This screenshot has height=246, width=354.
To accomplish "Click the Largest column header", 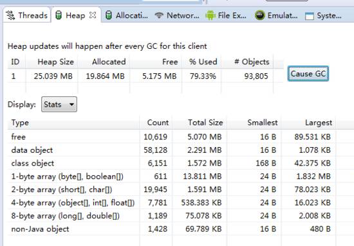I will pos(319,123).
